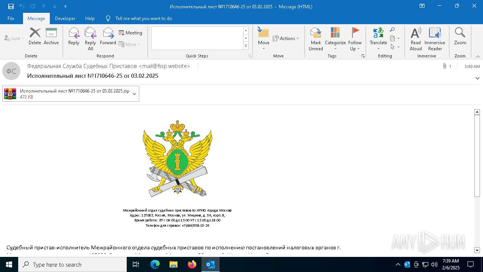Open the File menu
This screenshot has width=483, height=272.
coord(11,19)
